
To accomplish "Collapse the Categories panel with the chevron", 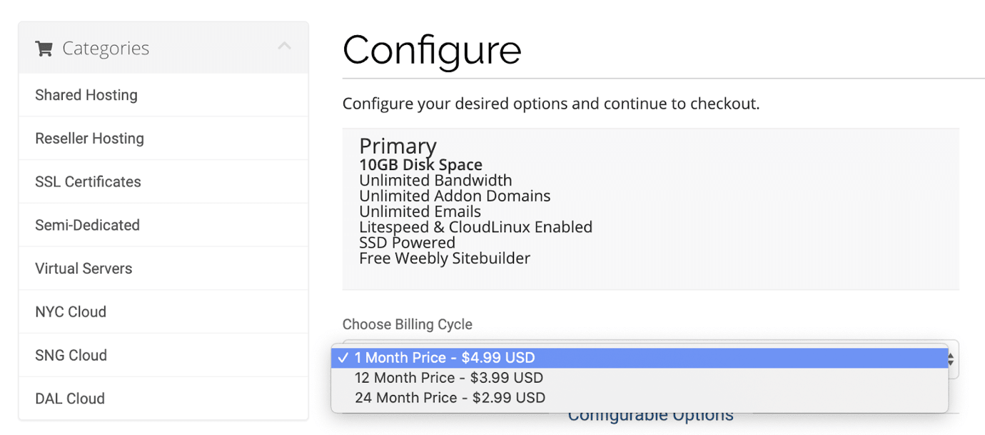I will pos(284,46).
